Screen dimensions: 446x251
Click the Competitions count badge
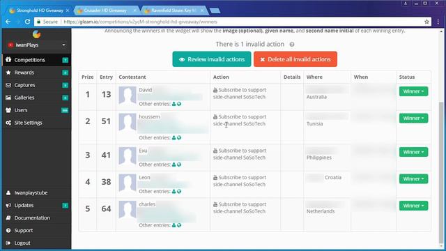pos(65,60)
